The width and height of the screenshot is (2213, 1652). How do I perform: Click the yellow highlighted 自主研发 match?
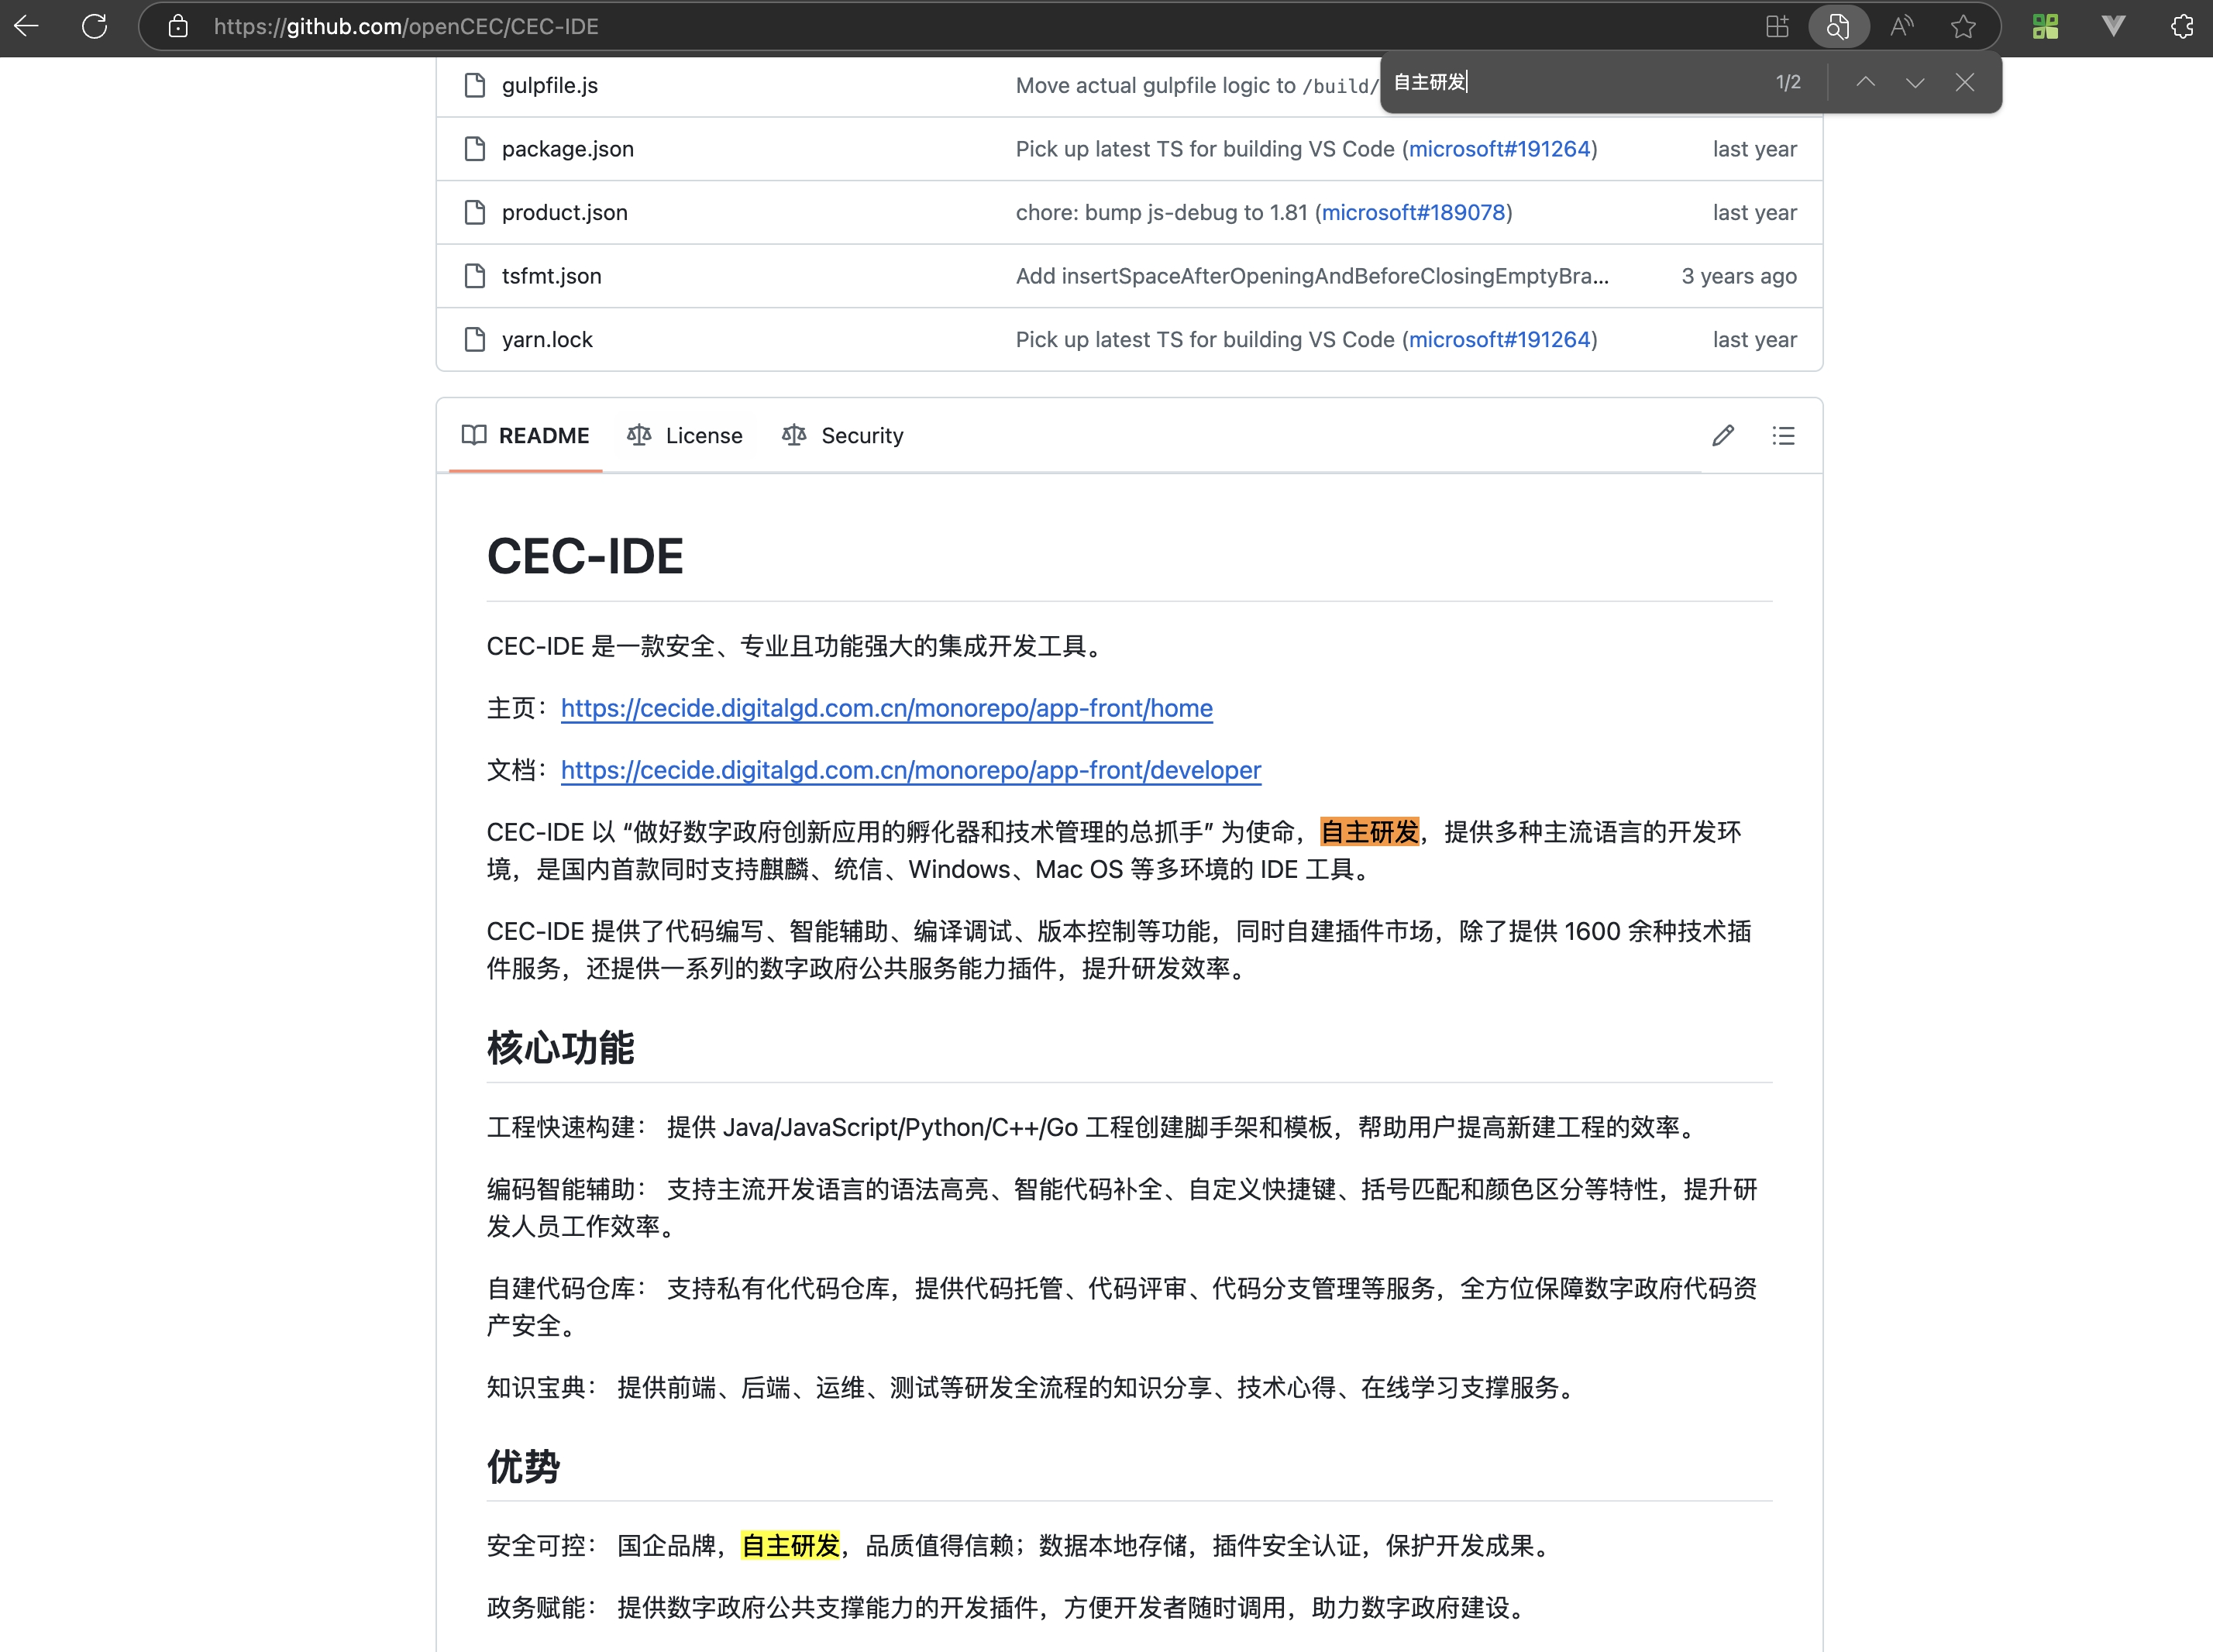(790, 1546)
